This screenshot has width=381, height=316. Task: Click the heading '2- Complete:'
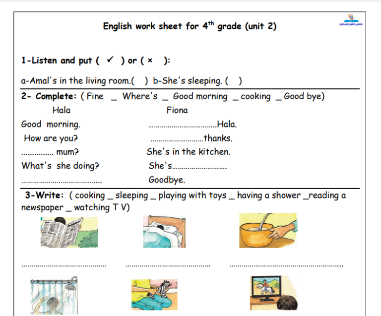click(x=49, y=96)
